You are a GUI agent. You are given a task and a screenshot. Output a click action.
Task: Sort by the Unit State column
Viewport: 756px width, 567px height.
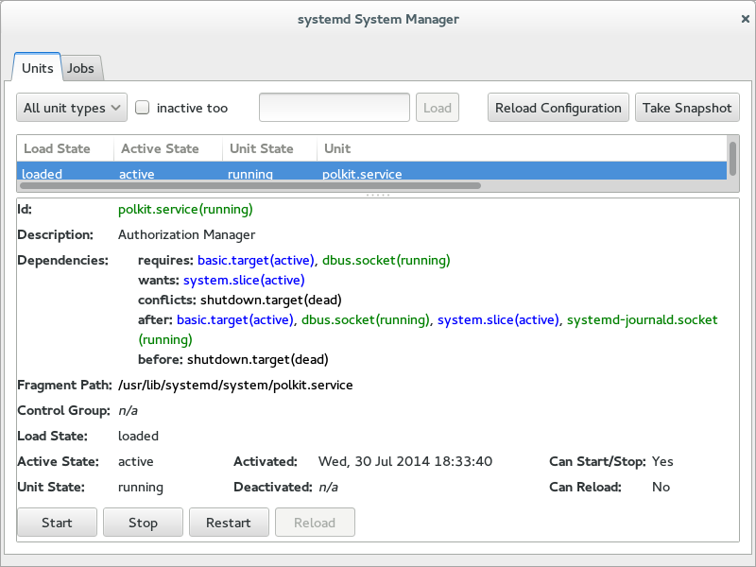tap(268, 148)
